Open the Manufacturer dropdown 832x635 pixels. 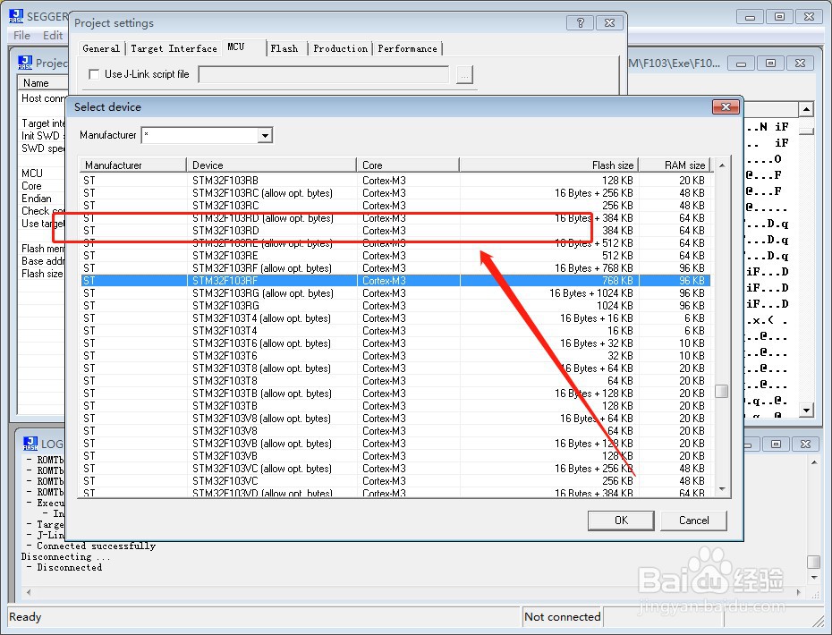[265, 136]
